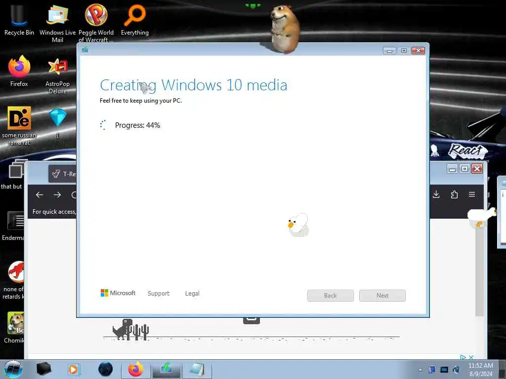Image resolution: width=506 pixels, height=379 pixels.
Task: Click the Show desktop strip after the clock
Action: pyautogui.click(x=503, y=369)
